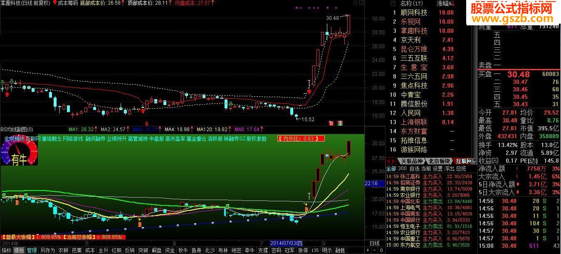Apply the 牧牛 indicator template

[x=183, y=251]
